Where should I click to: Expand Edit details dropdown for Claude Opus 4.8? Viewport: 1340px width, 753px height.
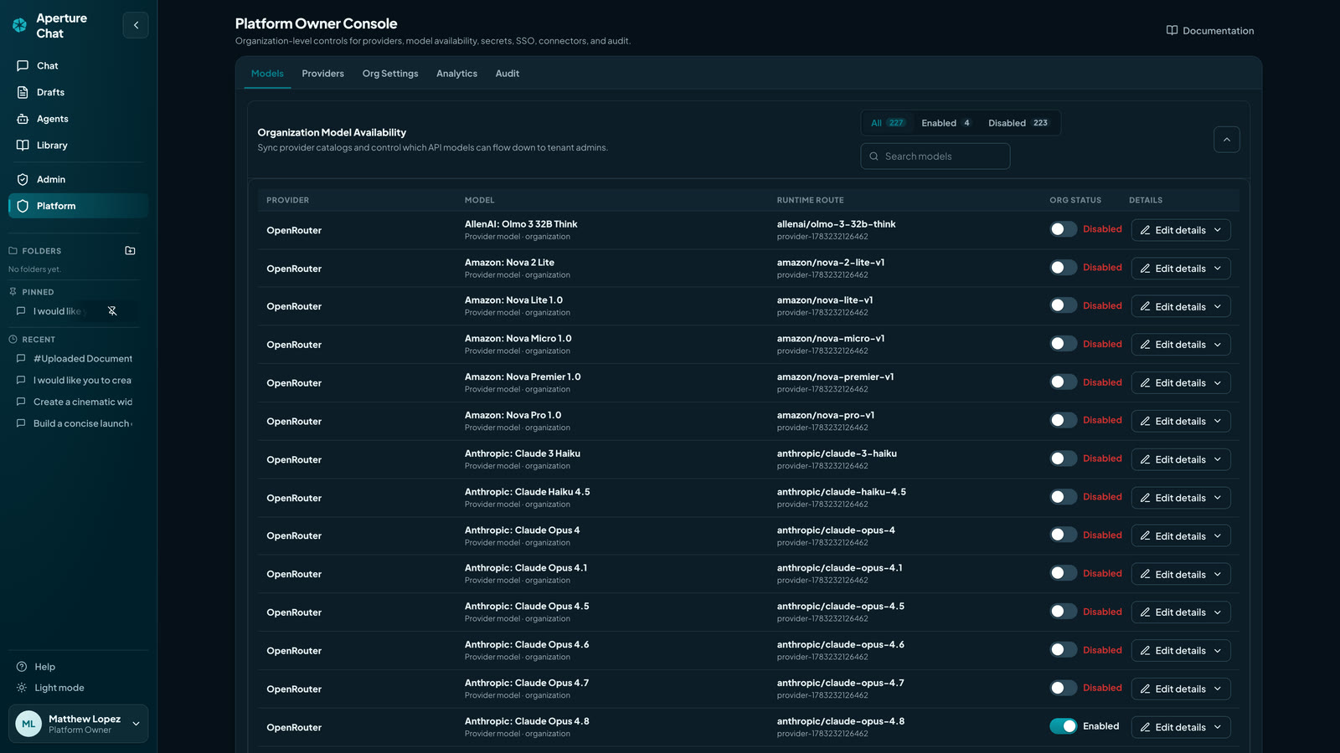(x=1218, y=727)
